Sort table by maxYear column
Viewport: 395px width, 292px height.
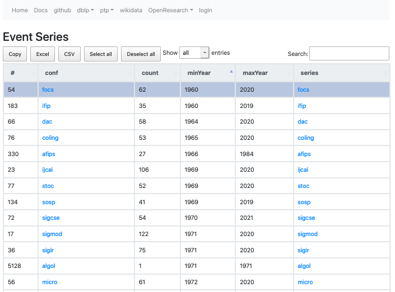click(264, 73)
